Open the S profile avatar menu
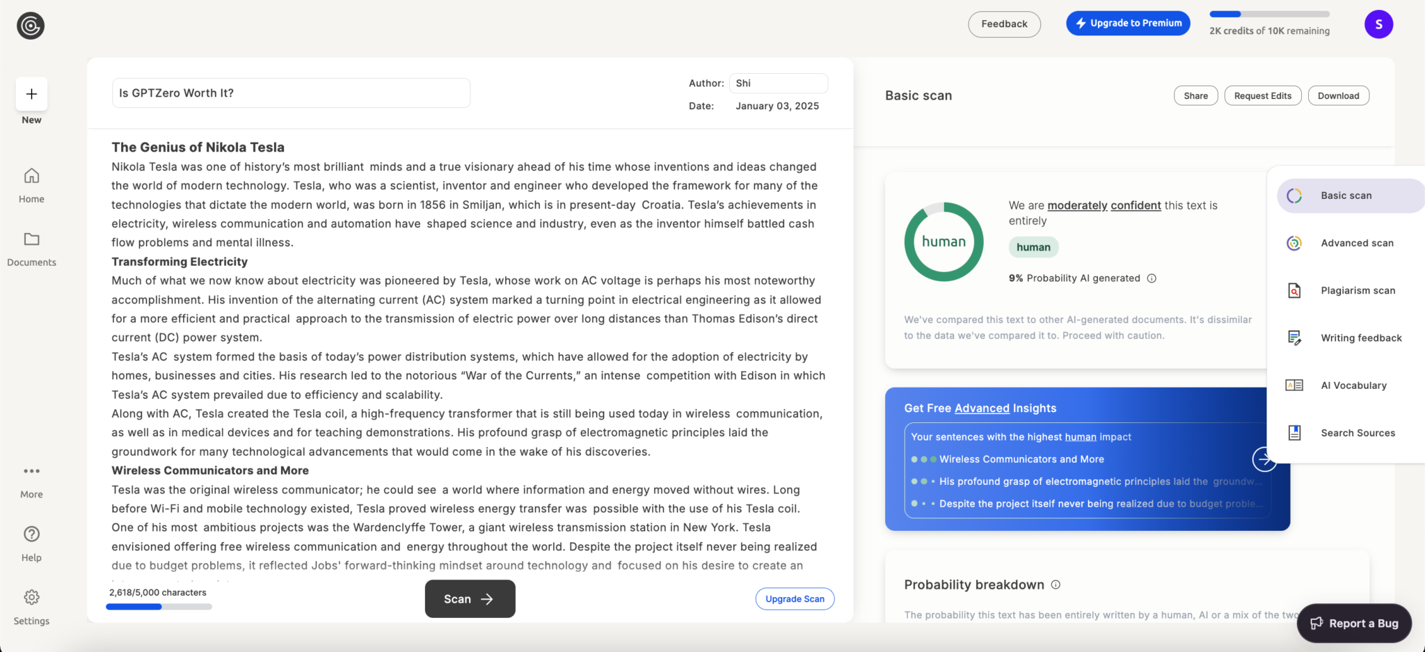The image size is (1425, 652). pos(1378,24)
